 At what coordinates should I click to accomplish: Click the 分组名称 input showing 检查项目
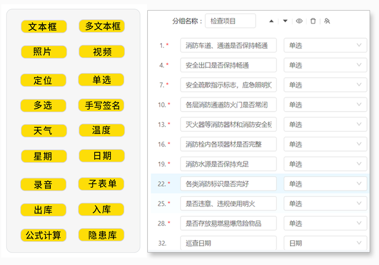coord(230,21)
